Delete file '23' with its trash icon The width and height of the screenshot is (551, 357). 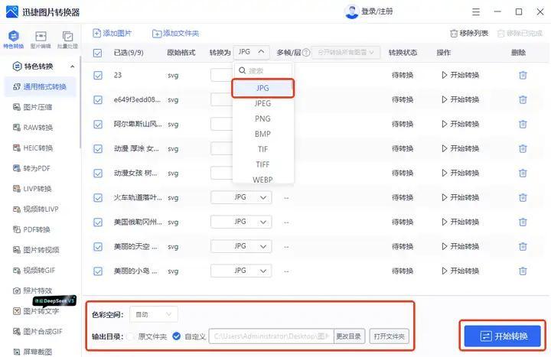point(523,75)
